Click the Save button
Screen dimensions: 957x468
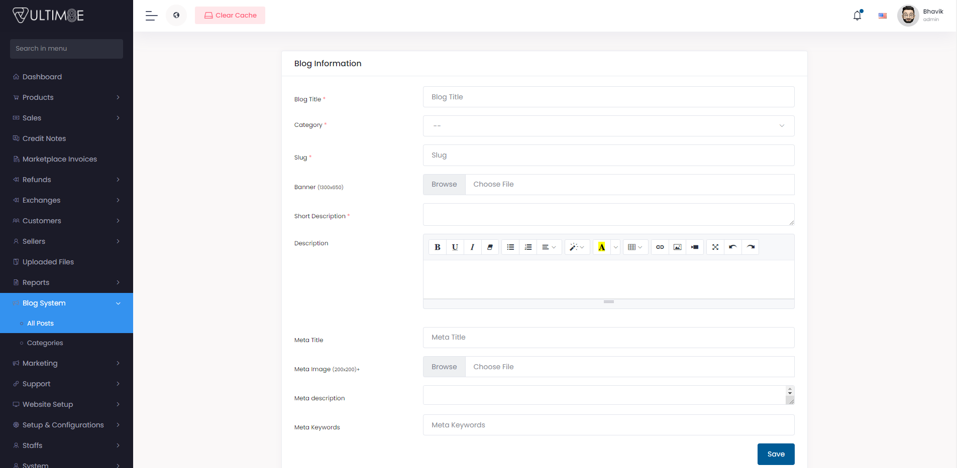(776, 454)
